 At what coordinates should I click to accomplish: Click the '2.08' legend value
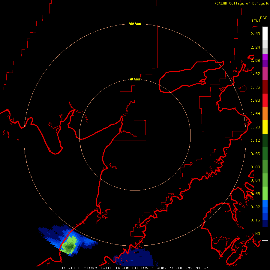(x=255, y=60)
